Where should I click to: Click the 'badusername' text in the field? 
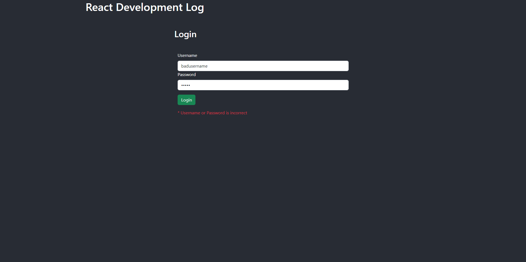point(194,66)
